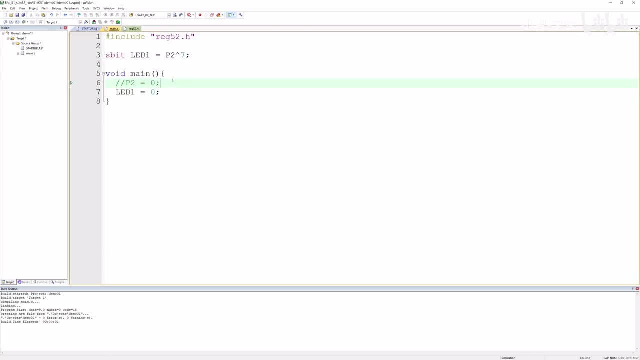
Task: Open Configuration using the wrench icon
Action: 240,15
